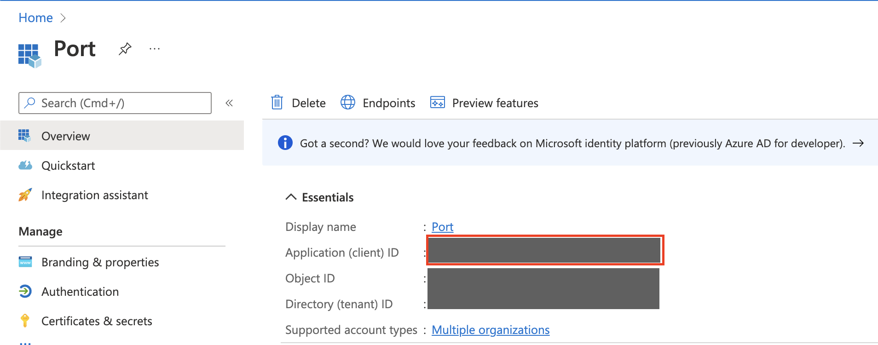The width and height of the screenshot is (878, 345).
Task: Focus the Search (Cmd+/) field
Action: (x=115, y=103)
